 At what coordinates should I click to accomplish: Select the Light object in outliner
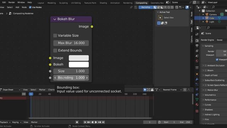tap(211, 22)
